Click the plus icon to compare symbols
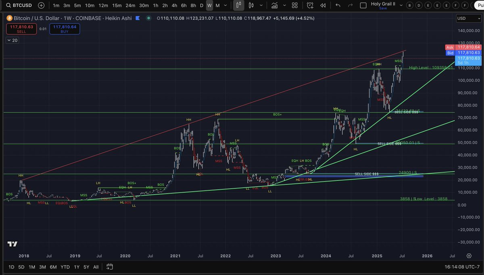 click(x=41, y=6)
